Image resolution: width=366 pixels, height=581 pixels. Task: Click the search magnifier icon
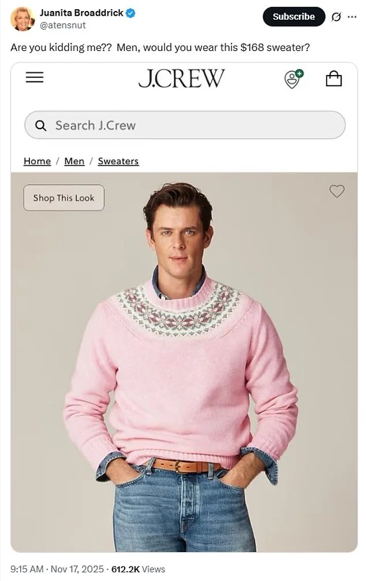pyautogui.click(x=41, y=125)
